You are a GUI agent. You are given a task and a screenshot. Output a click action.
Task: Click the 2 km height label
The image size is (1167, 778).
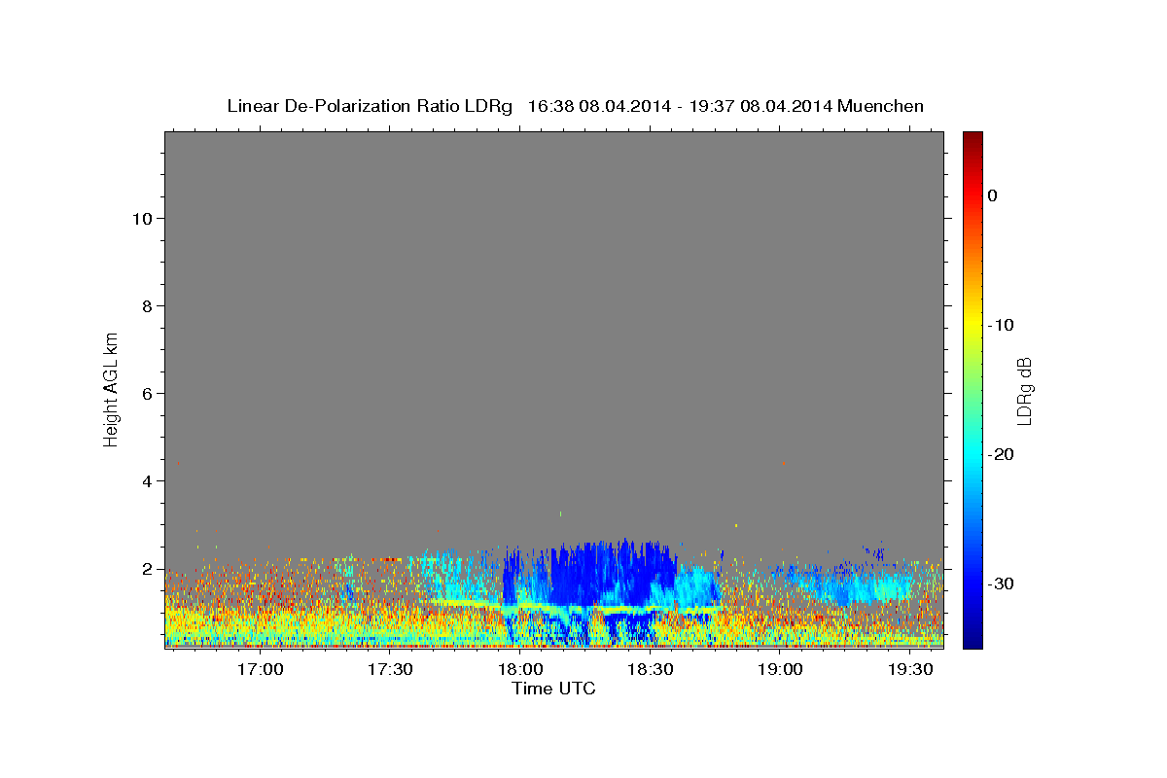147,568
